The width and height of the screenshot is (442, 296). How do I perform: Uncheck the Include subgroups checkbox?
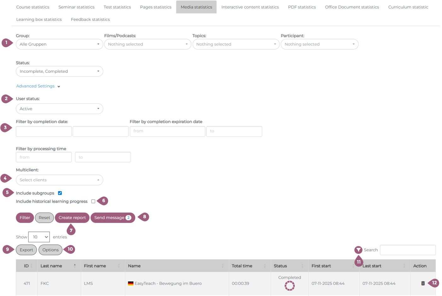[60, 193]
